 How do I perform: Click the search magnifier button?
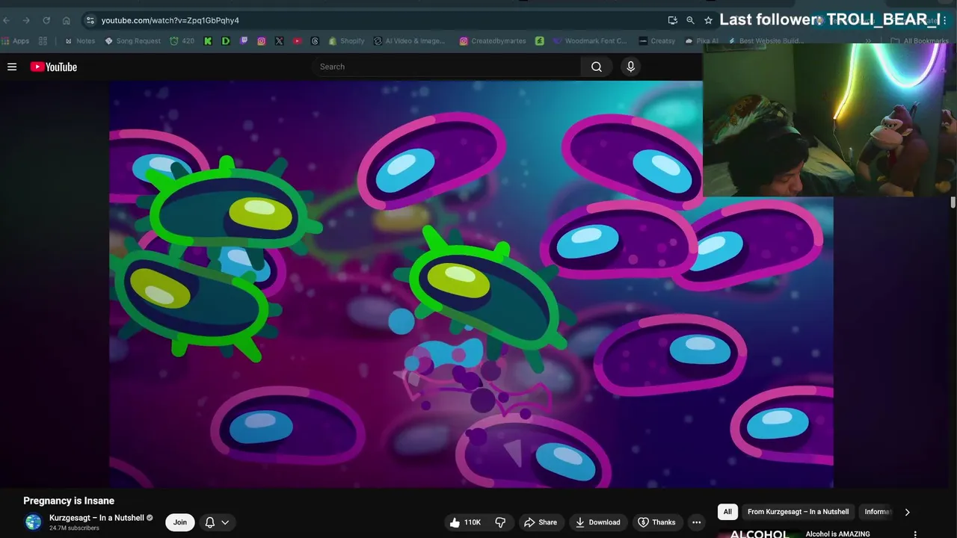(x=596, y=67)
